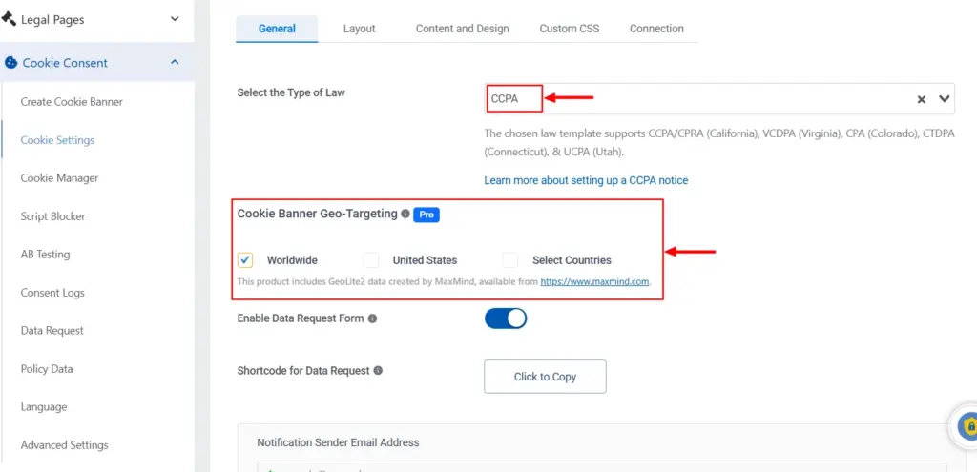Open the Connection tab
Viewport: 977px width, 472px height.
(656, 29)
